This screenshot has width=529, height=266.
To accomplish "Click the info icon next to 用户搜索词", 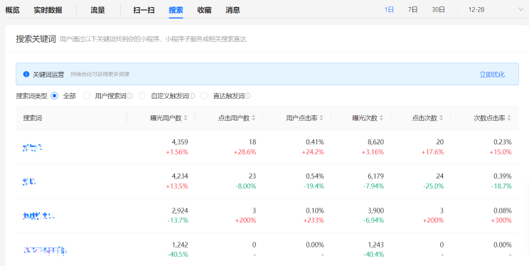I will pyautogui.click(x=129, y=96).
